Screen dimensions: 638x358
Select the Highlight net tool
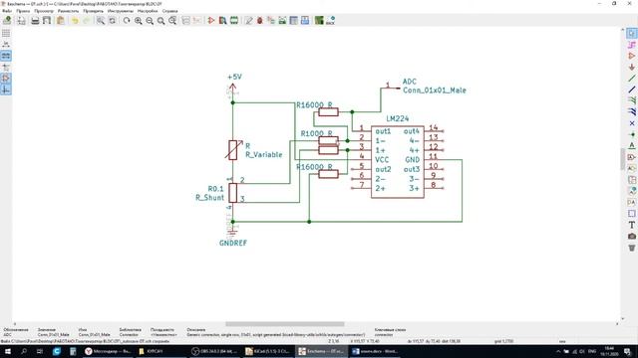point(631,45)
